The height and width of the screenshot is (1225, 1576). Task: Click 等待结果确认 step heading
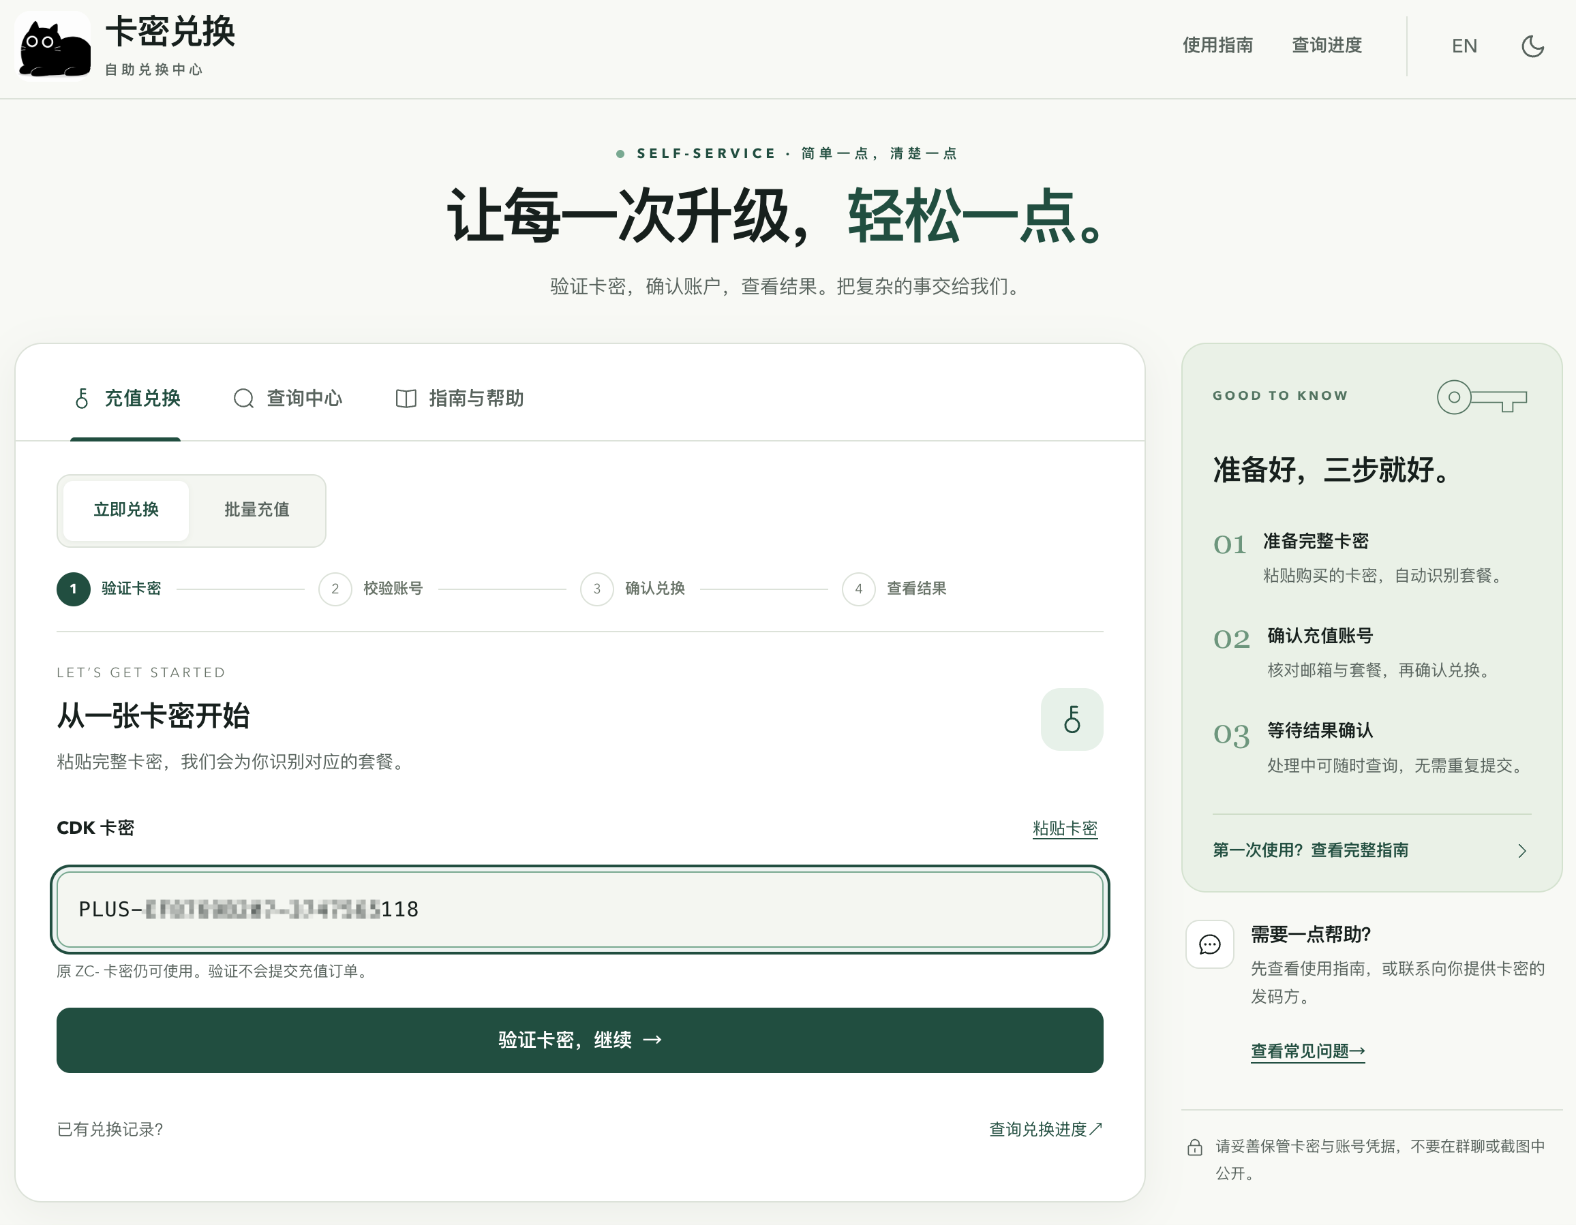(x=1320, y=731)
